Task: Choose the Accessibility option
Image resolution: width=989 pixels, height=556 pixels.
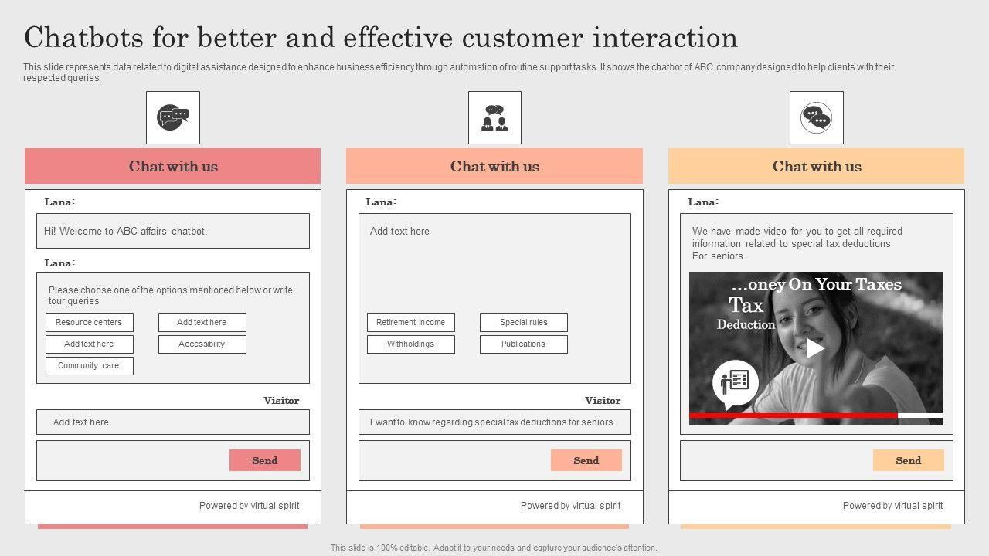Action: pyautogui.click(x=202, y=344)
